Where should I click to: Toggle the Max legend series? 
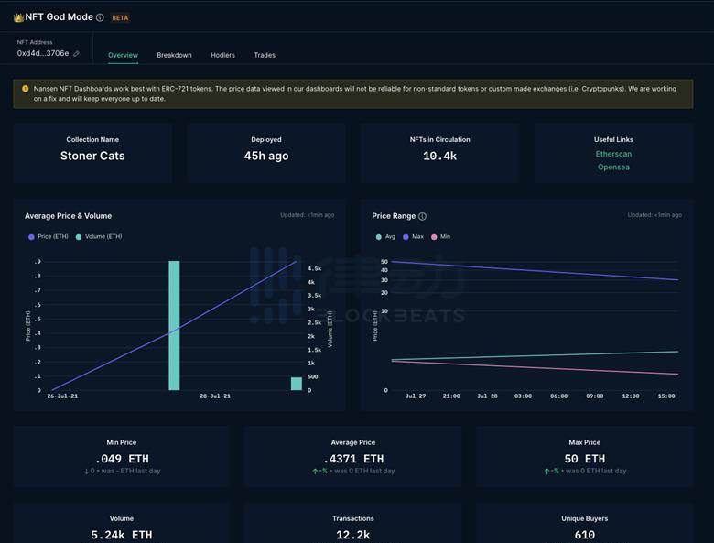pos(414,237)
